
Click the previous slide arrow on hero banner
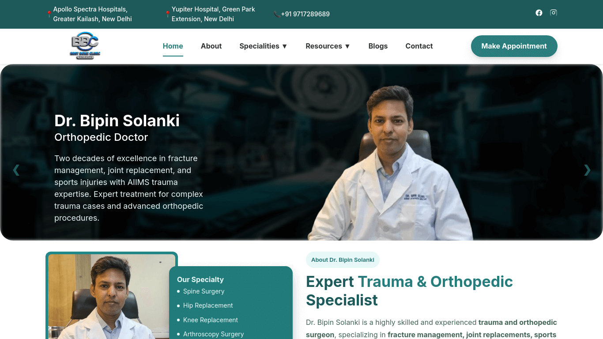16,170
